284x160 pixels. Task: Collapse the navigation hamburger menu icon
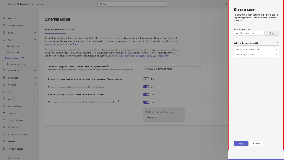click(x=4, y=11)
